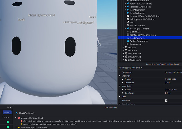The width and height of the screenshot is (182, 129).
Task: Click the 'blizzei dynamic head' viewport label
Action: coord(42,15)
